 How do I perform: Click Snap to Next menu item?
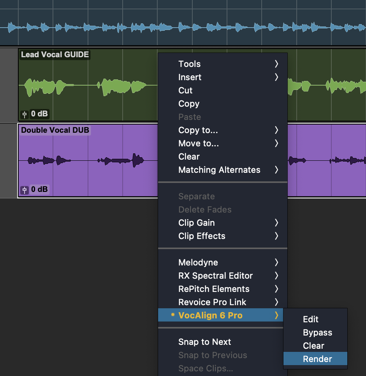point(205,342)
